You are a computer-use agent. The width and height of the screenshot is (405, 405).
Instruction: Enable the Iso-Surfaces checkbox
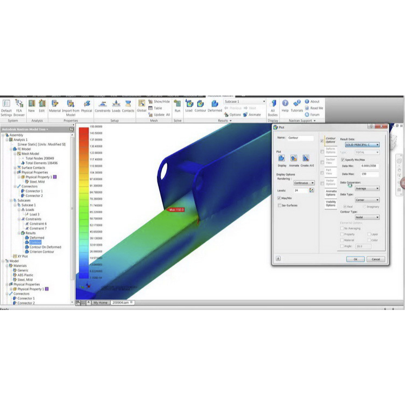click(279, 206)
